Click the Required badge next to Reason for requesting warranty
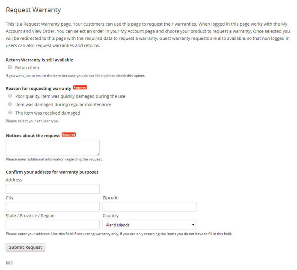297x270 pixels. 80,87
